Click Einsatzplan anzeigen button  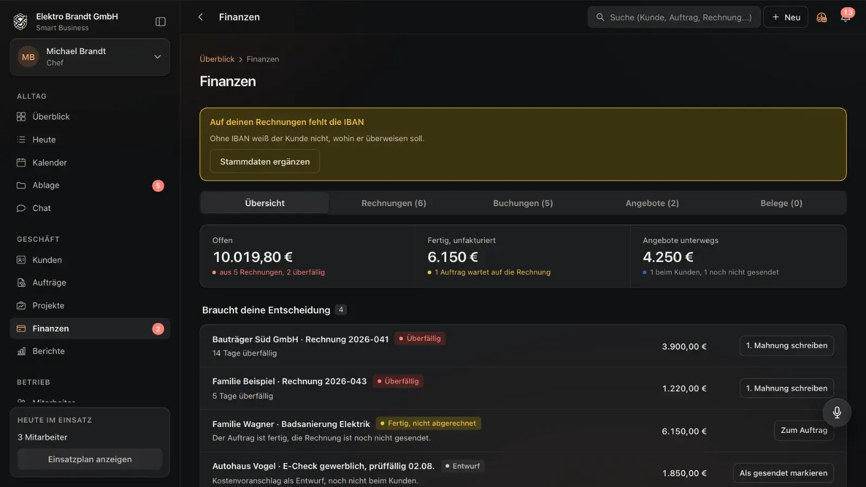pos(90,459)
